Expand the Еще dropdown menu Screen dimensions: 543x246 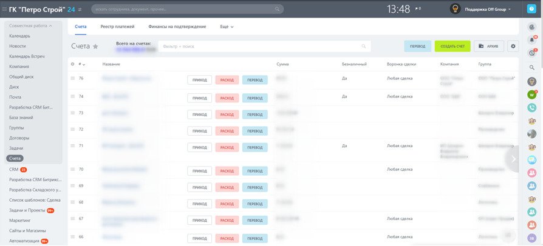(x=227, y=27)
